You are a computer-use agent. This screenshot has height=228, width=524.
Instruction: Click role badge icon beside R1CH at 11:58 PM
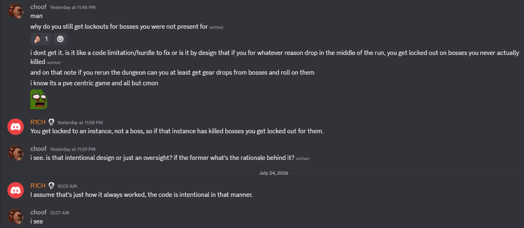coord(51,122)
